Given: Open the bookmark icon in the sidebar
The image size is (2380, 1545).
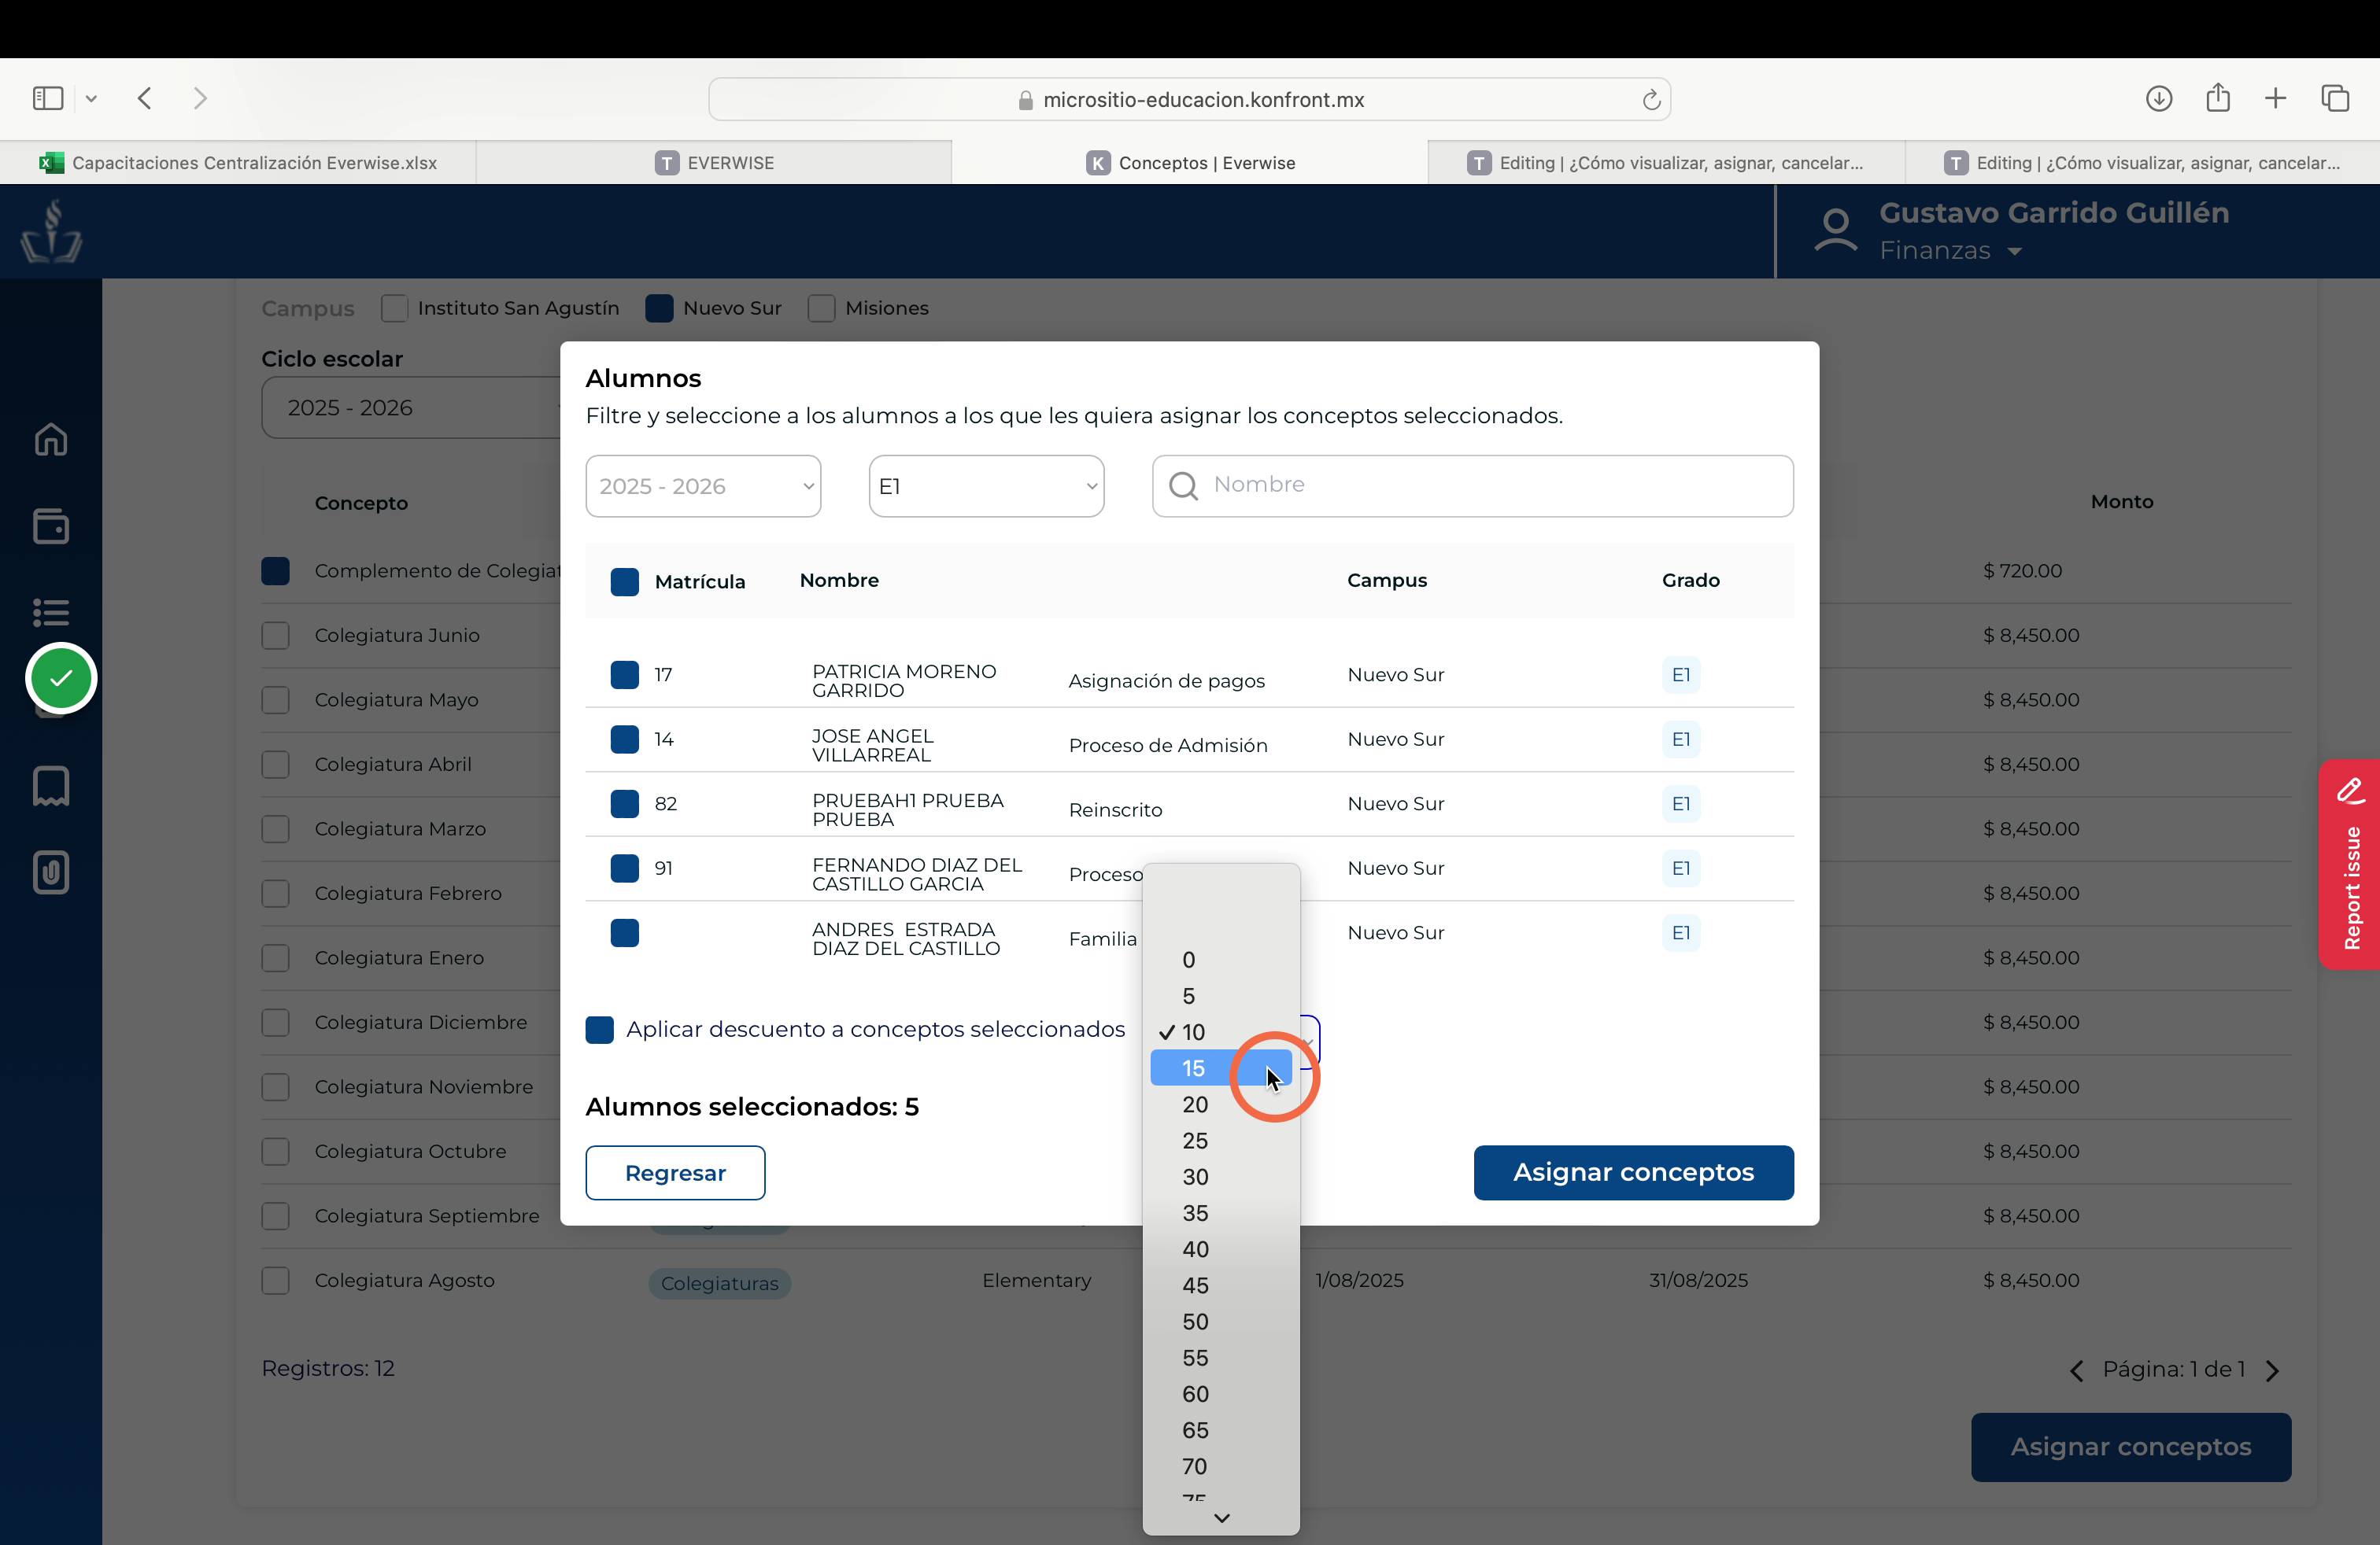Looking at the screenshot, I should tap(51, 787).
